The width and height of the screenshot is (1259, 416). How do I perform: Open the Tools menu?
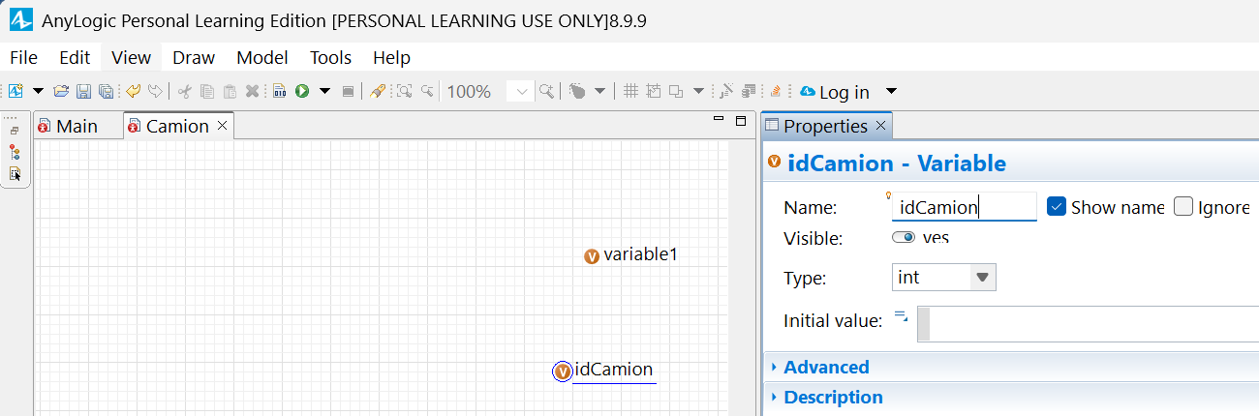[330, 57]
